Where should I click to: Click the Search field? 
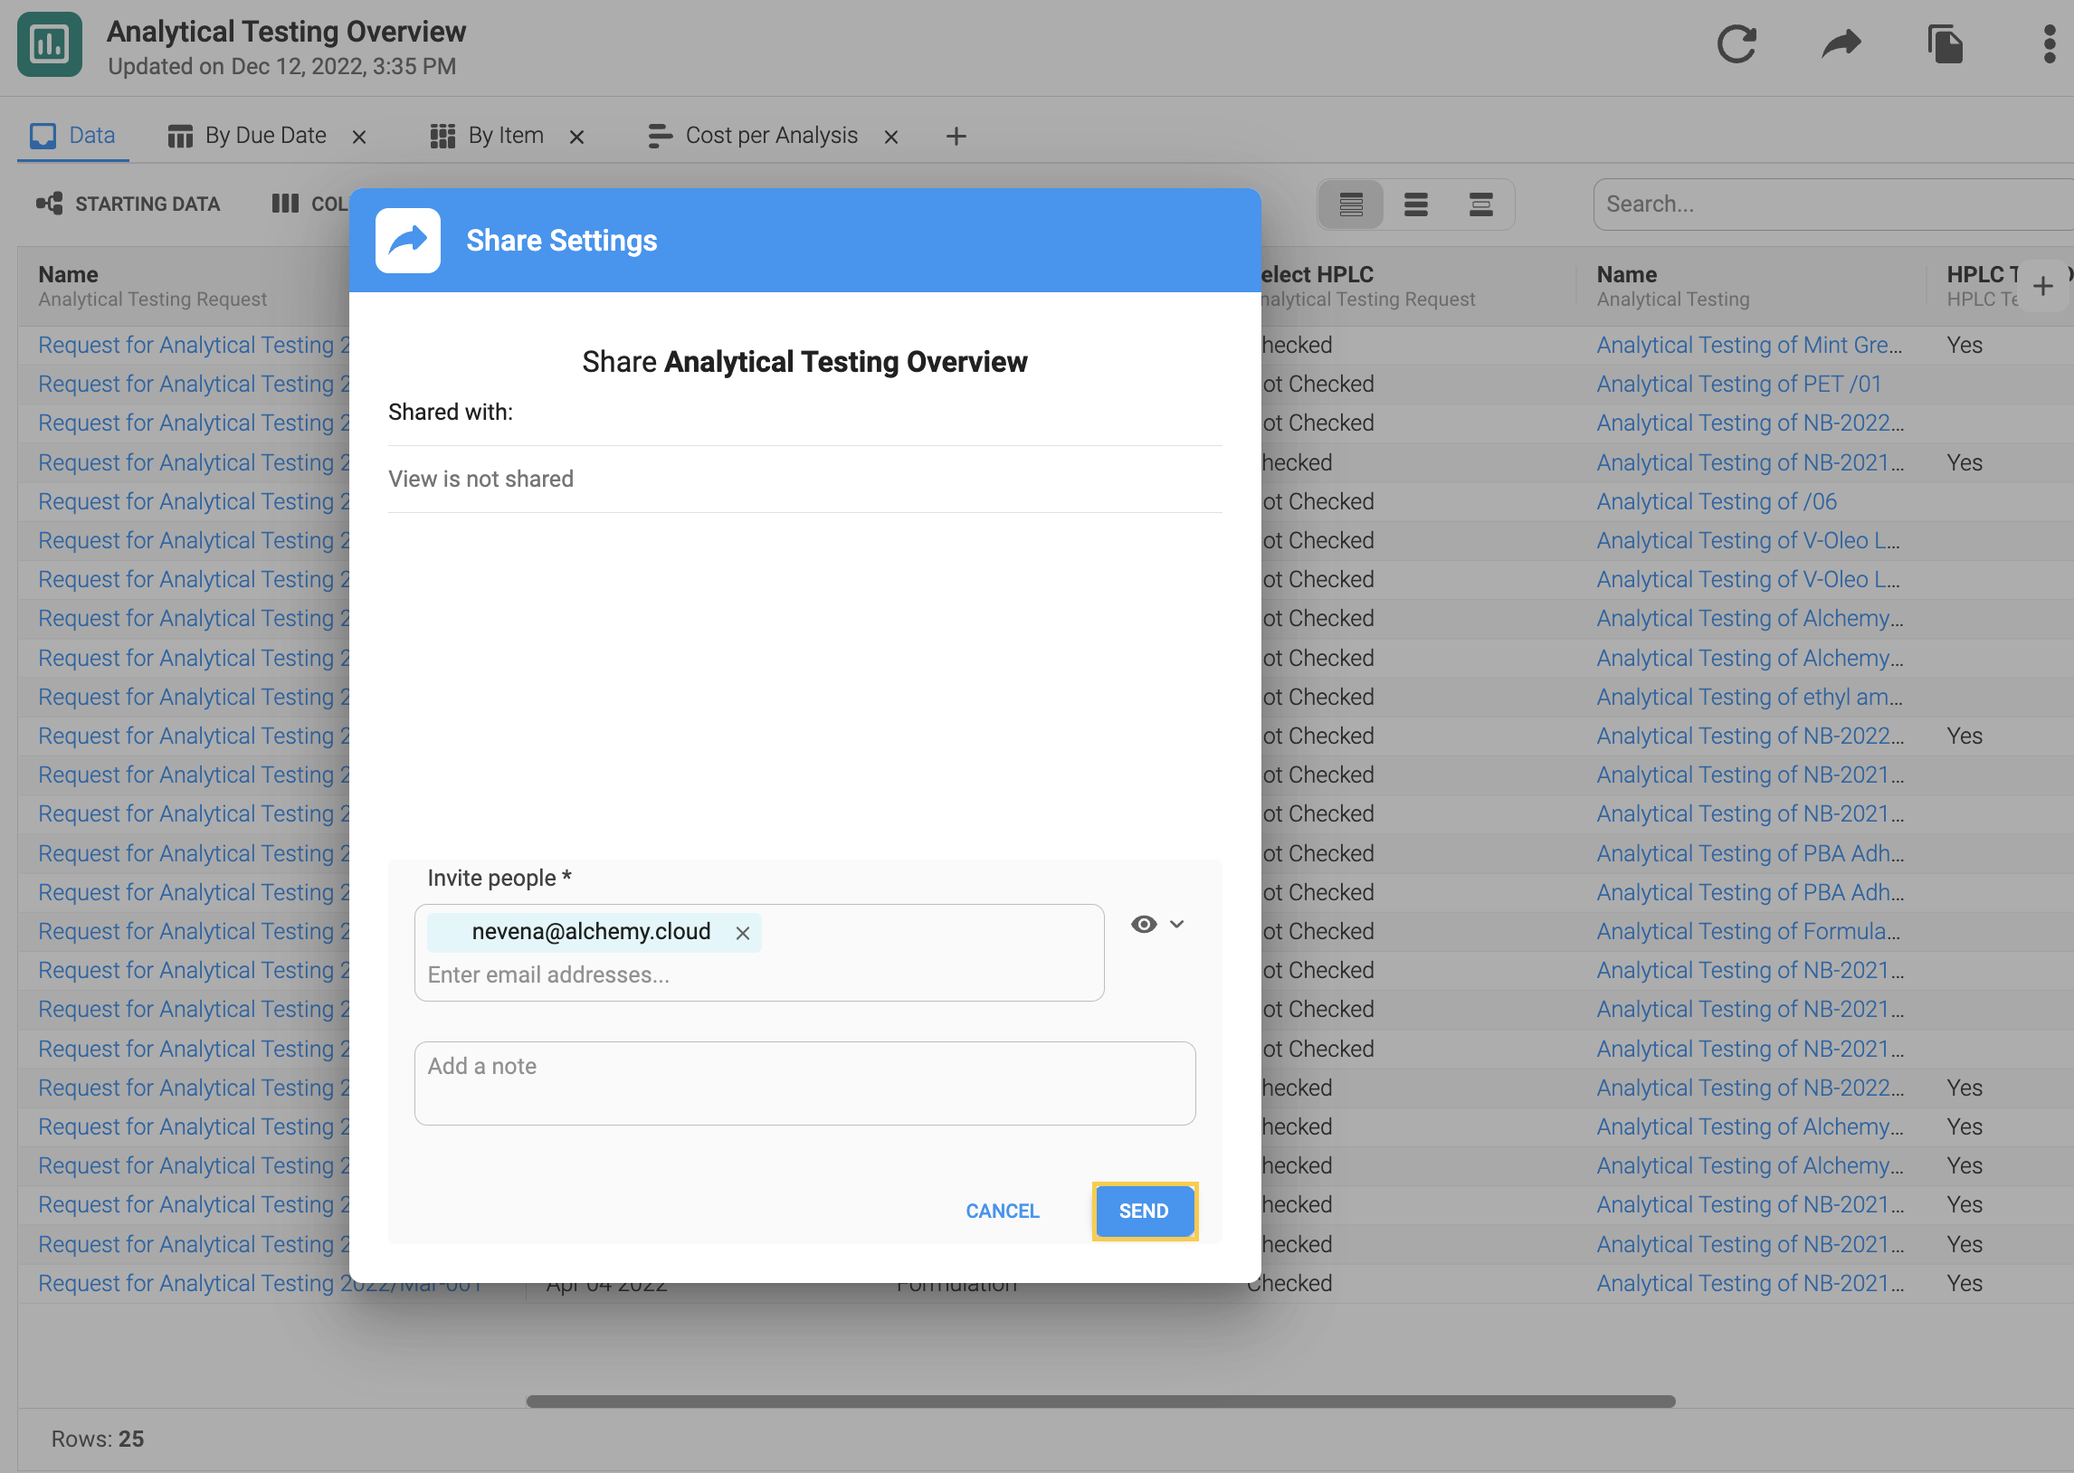pyautogui.click(x=1831, y=204)
